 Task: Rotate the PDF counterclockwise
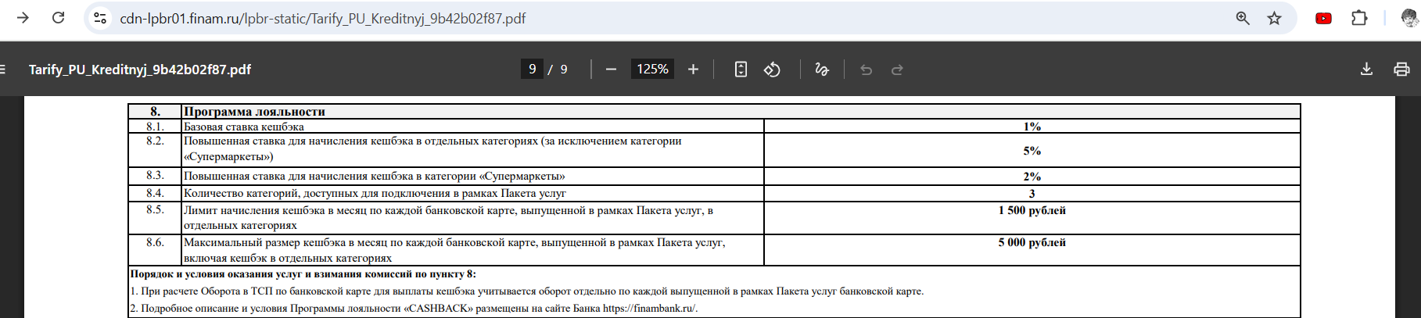coord(772,70)
